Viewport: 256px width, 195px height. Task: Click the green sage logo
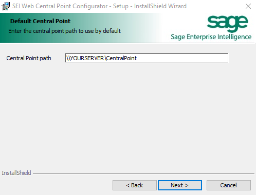[227, 24]
